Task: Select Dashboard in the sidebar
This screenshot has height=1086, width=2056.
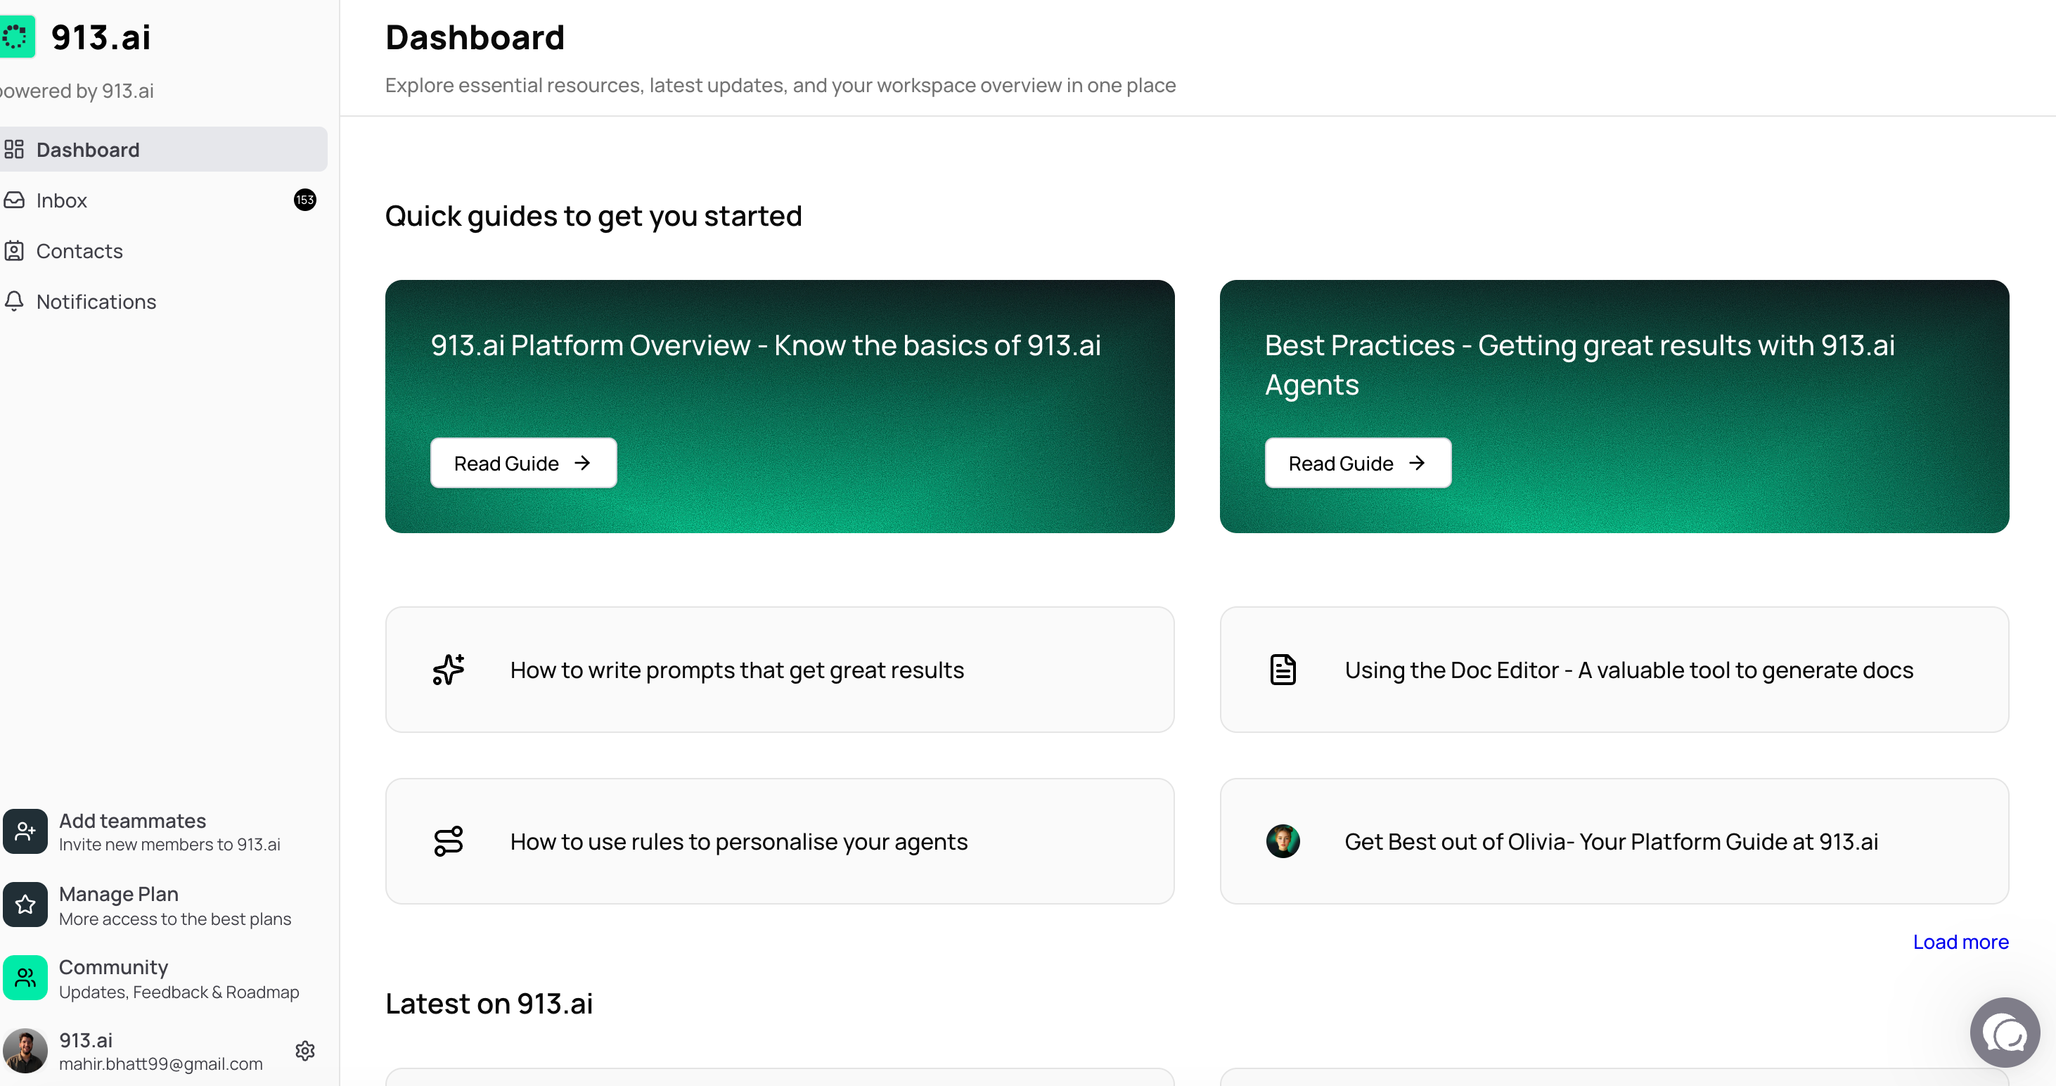Action: click(x=88, y=149)
